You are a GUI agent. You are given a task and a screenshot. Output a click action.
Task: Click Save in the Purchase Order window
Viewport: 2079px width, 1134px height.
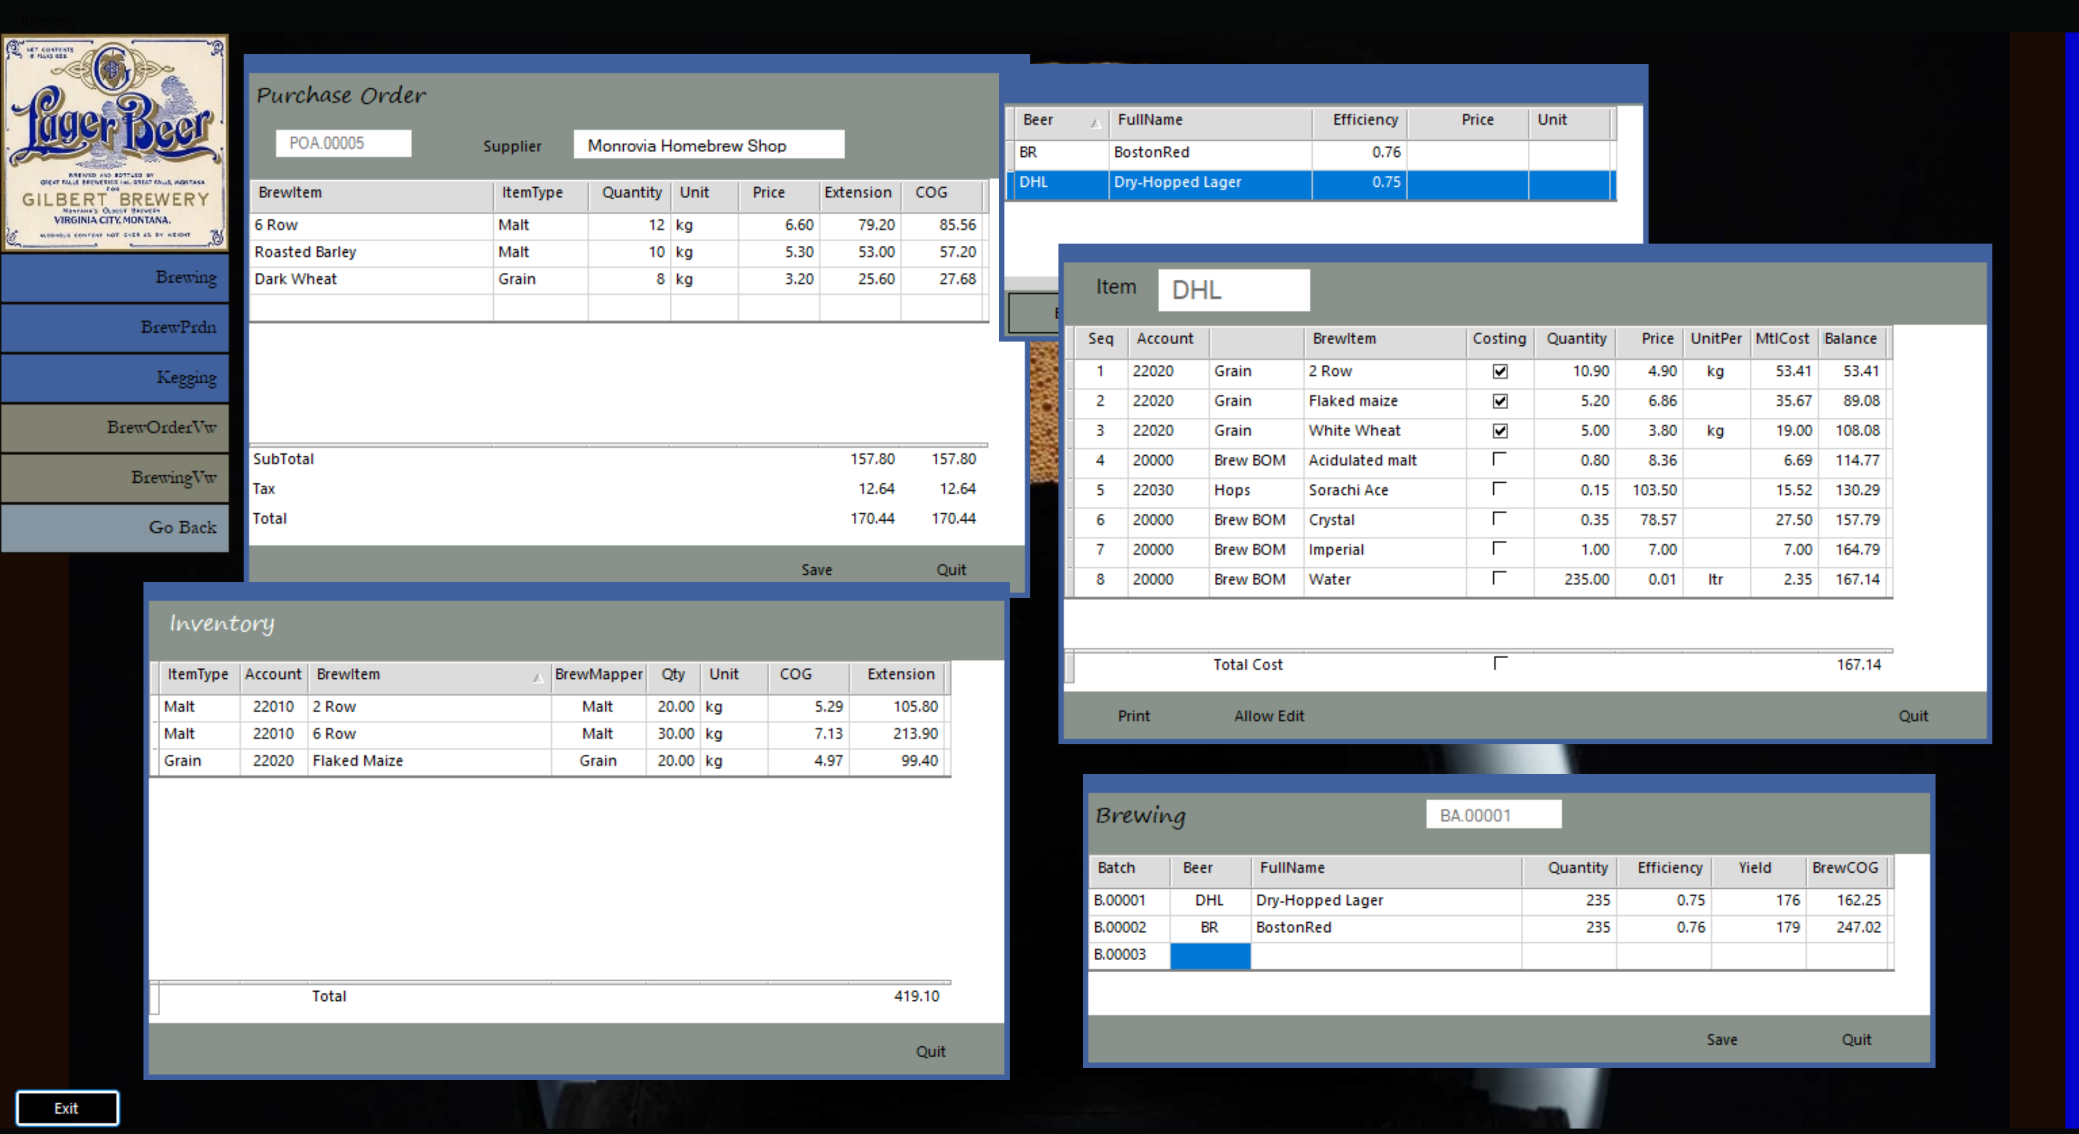point(816,570)
